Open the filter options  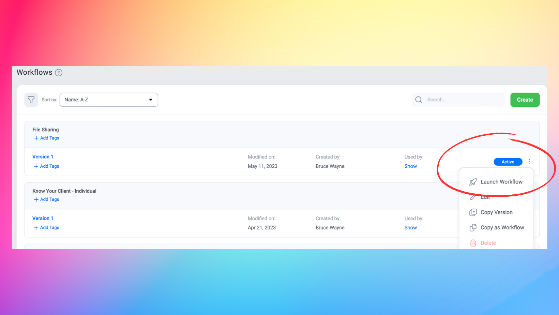click(x=31, y=100)
